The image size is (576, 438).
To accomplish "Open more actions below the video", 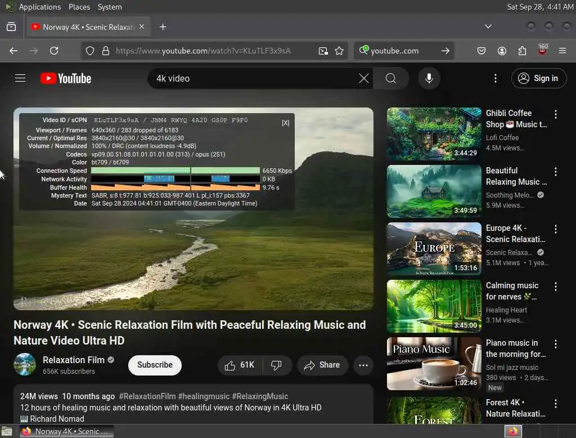I will click(363, 365).
